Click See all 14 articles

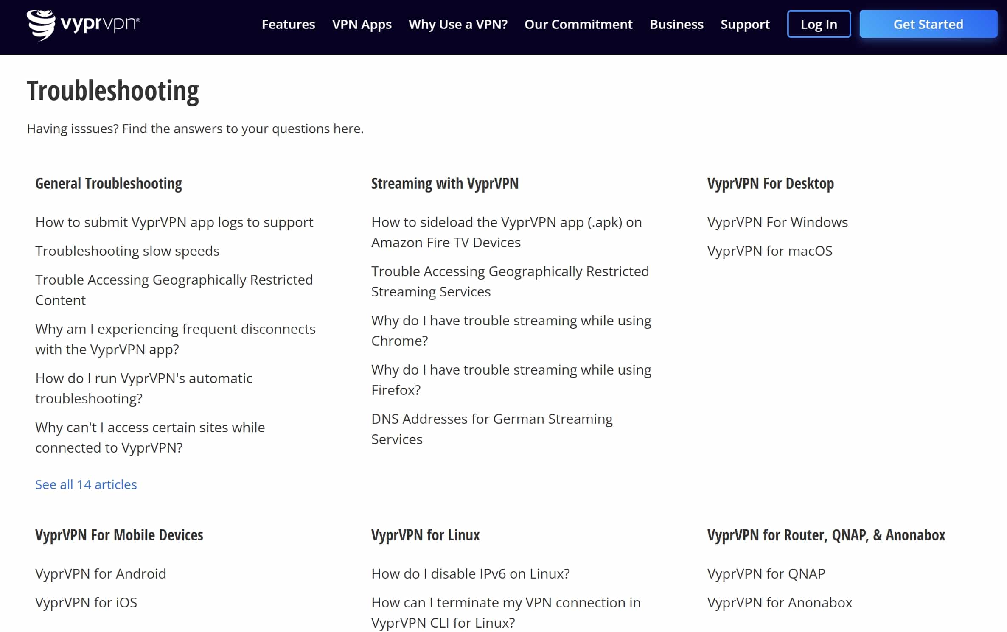coord(86,484)
